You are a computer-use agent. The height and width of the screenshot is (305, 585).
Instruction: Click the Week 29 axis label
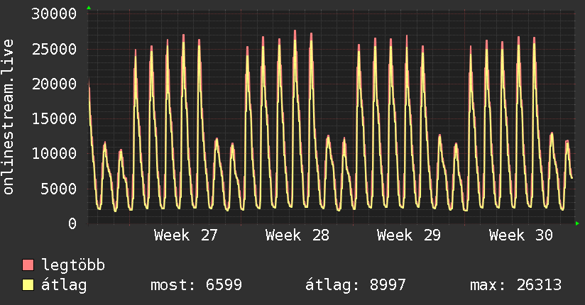pos(408,235)
